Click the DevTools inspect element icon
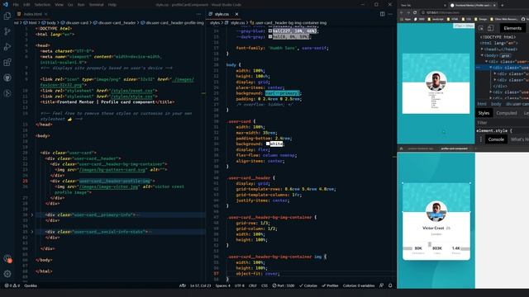This screenshot has width=529, height=297. [481, 28]
